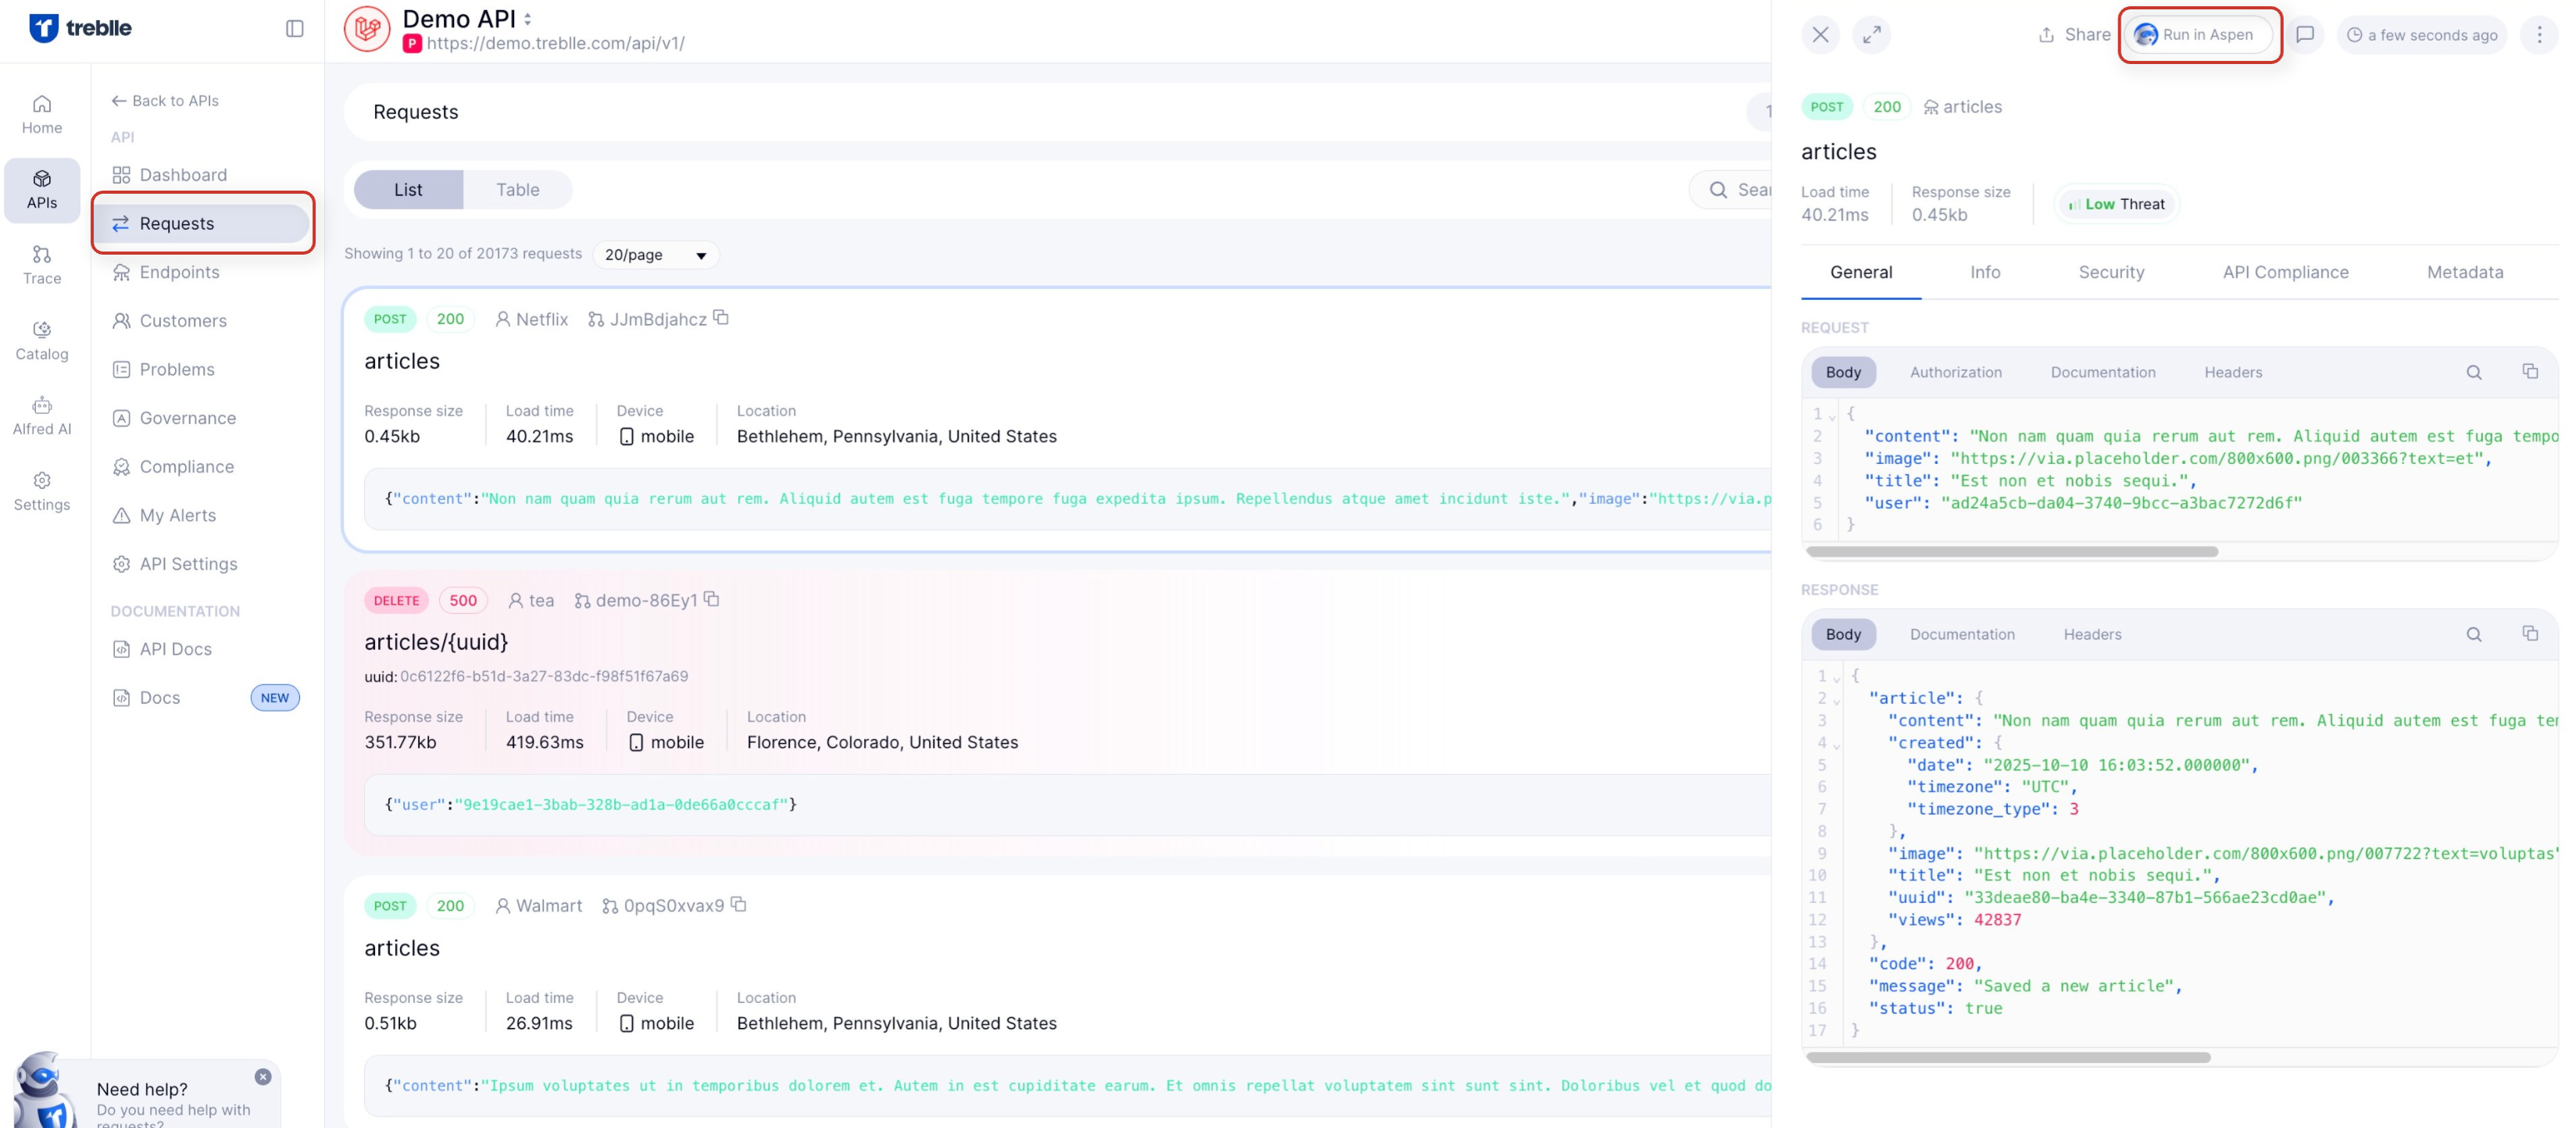
Task: Open the request Headers tab
Action: tap(2233, 372)
